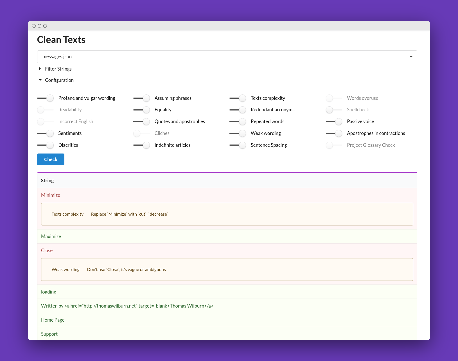Click the blue Check button
This screenshot has height=361, width=458.
51,159
